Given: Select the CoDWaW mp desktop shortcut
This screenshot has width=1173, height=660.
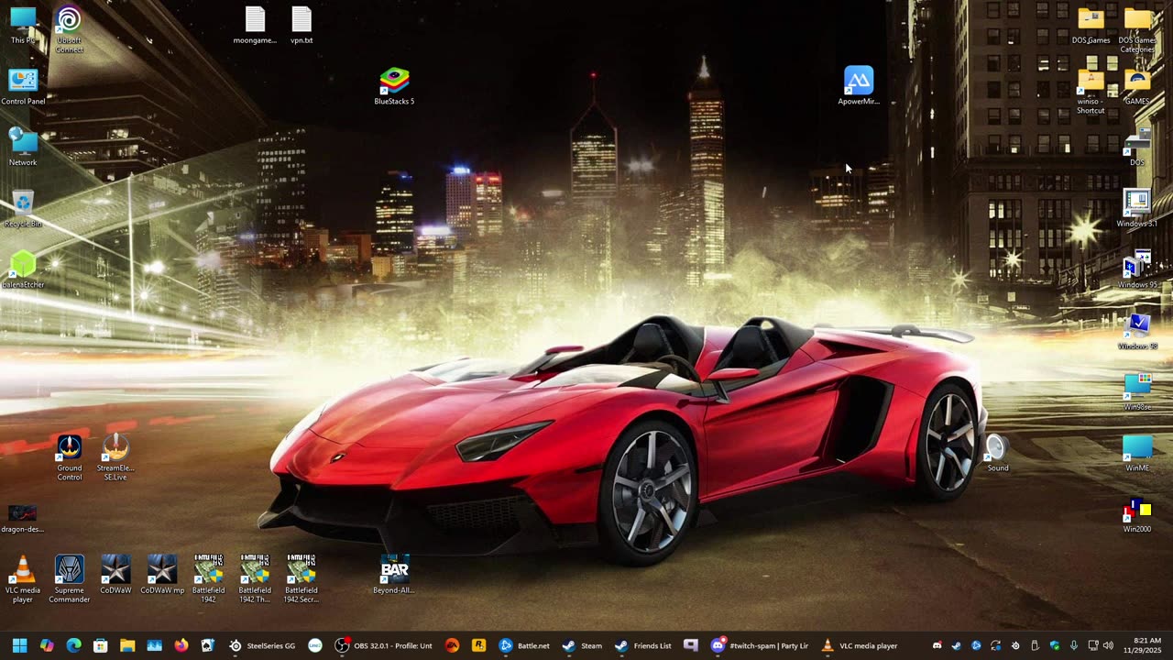Looking at the screenshot, I should 162,576.
